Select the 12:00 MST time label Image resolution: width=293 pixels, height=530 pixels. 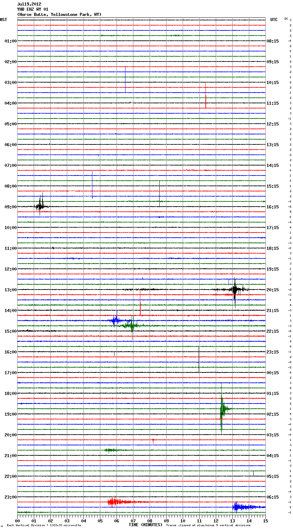(11, 269)
